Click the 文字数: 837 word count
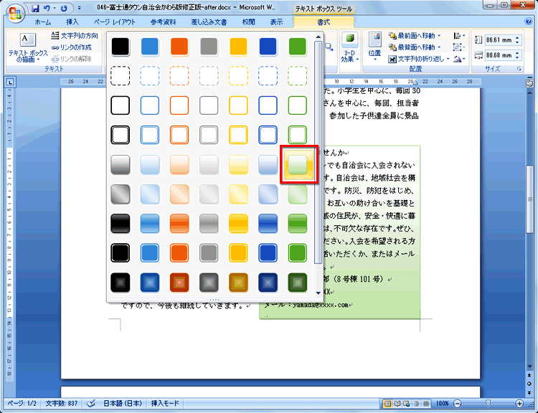538x413 pixels. coord(62,404)
